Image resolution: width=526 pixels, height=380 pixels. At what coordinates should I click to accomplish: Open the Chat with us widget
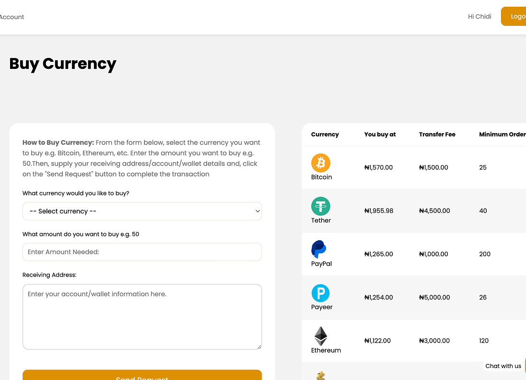click(503, 366)
